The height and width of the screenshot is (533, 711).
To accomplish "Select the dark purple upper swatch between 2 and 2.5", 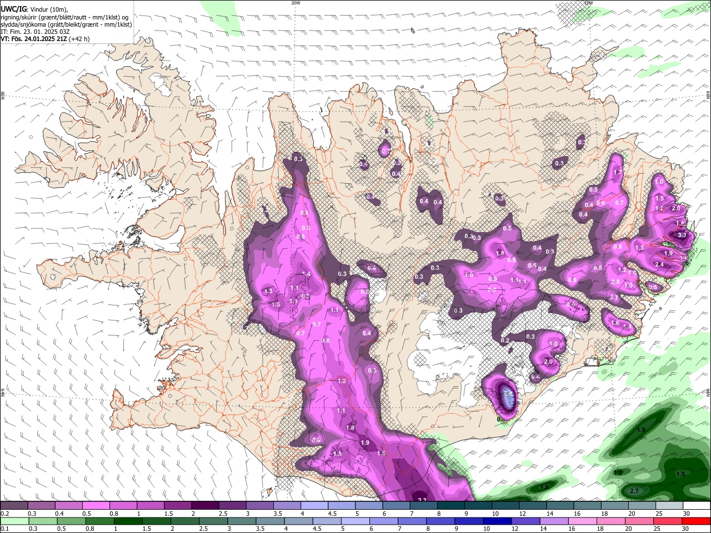I will tap(204, 505).
